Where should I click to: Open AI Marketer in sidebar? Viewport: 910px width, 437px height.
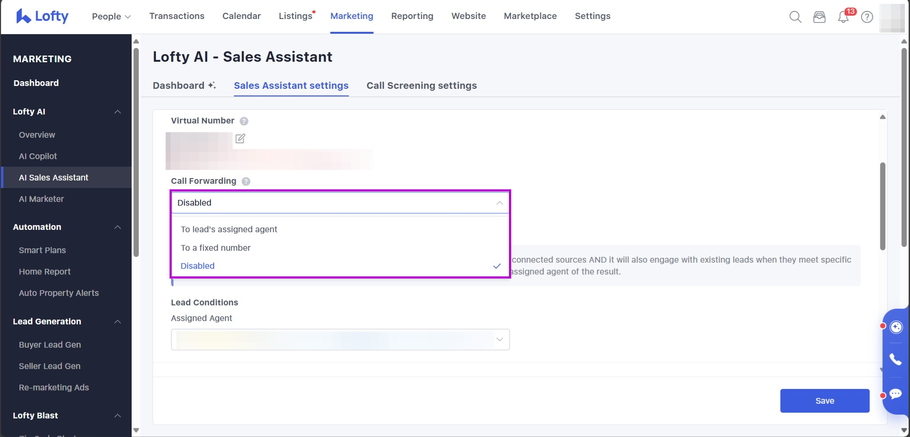pos(41,199)
